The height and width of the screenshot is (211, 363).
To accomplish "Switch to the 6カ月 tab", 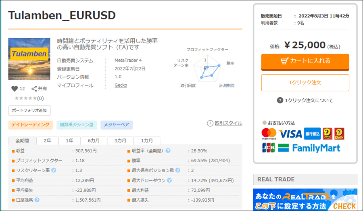I will [94, 141].
